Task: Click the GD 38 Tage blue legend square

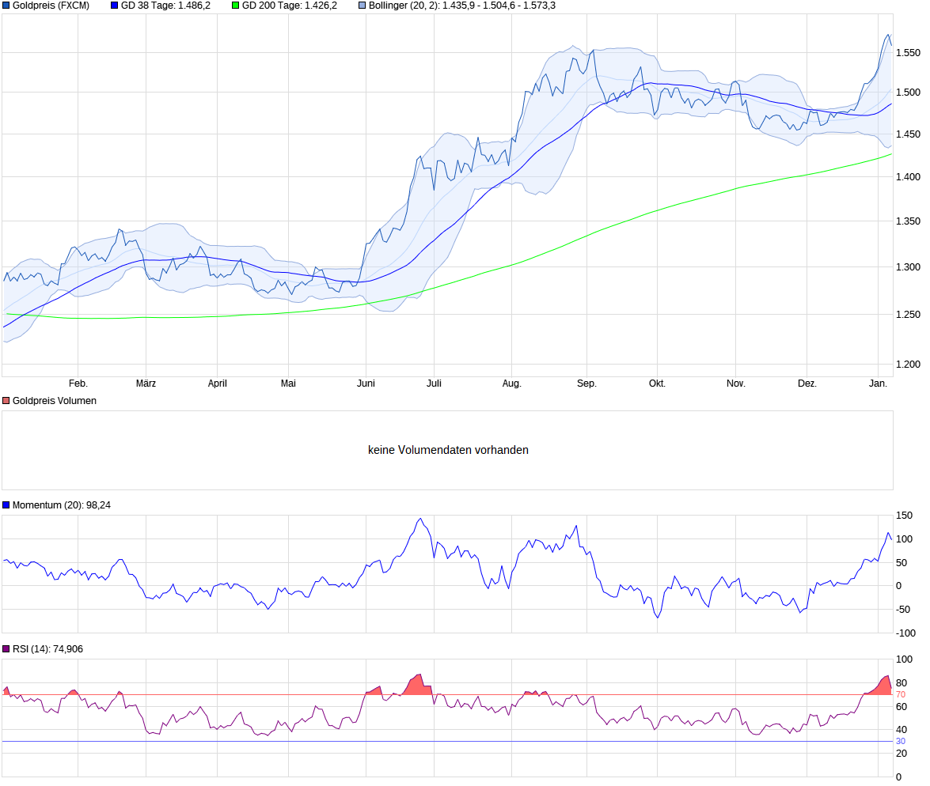Action: pyautogui.click(x=115, y=6)
